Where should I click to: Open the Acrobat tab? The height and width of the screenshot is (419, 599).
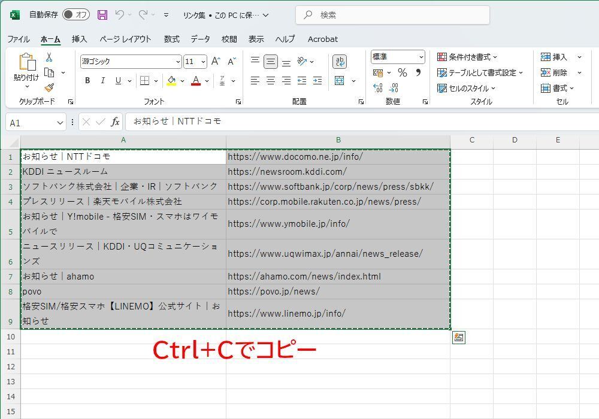(323, 39)
